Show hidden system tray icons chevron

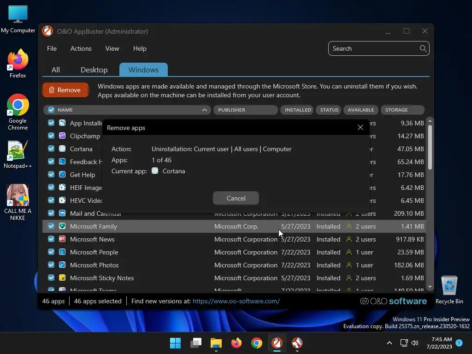389,343
